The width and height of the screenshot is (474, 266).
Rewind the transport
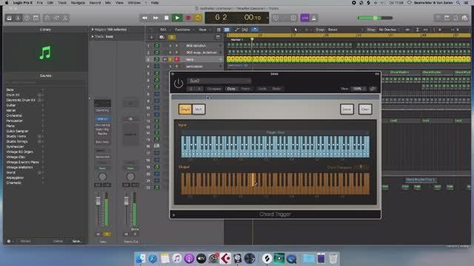tap(145, 18)
